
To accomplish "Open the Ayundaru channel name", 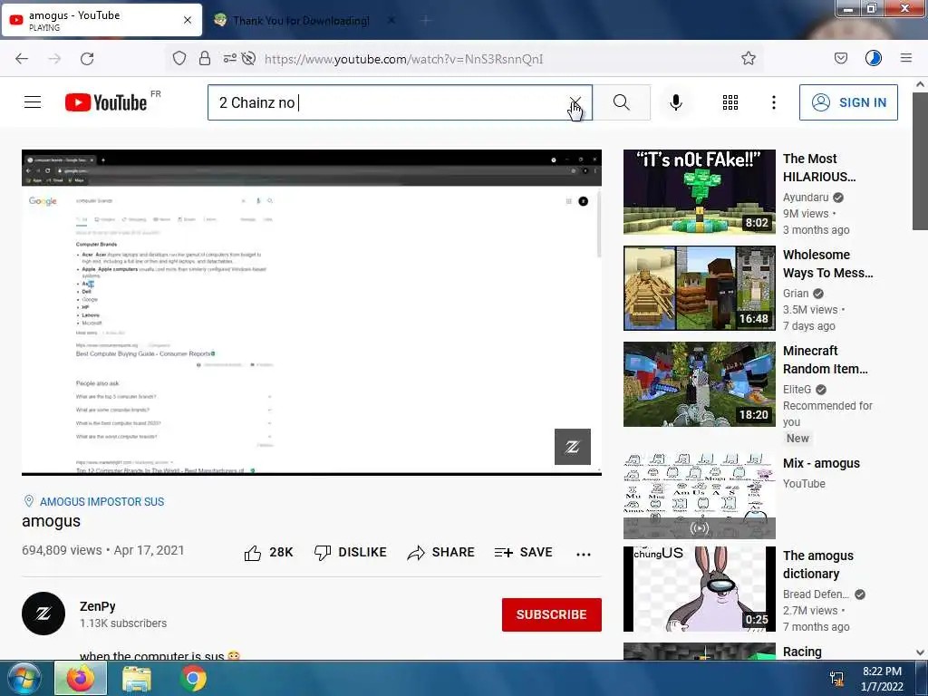I will coord(806,197).
